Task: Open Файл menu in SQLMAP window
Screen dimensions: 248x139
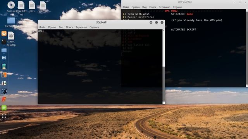Action: tap(42, 27)
